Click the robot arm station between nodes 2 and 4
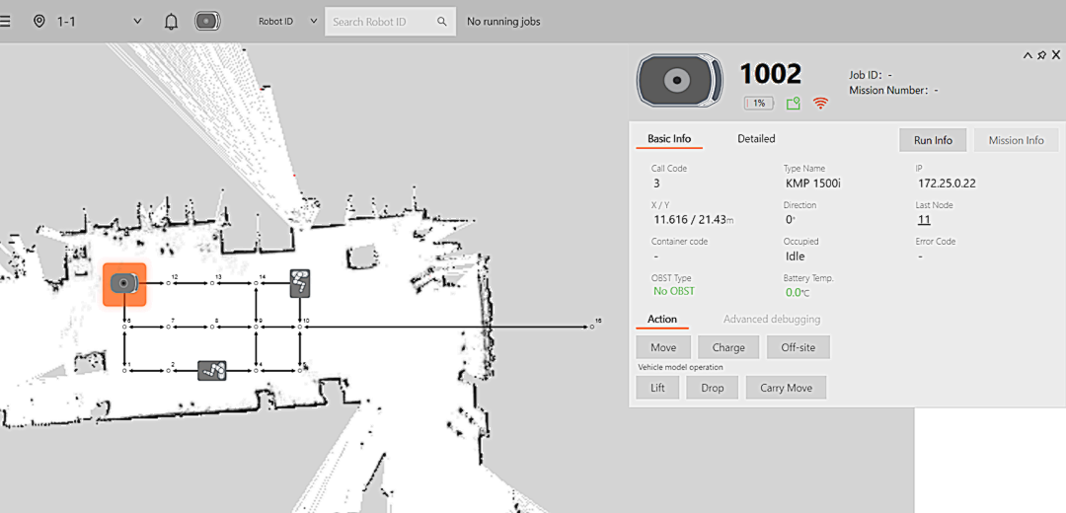 point(212,370)
